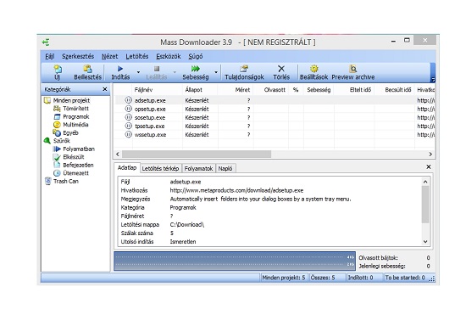Click the Sebesség speed toolbar icon
The image size is (466, 326).
coord(195,69)
